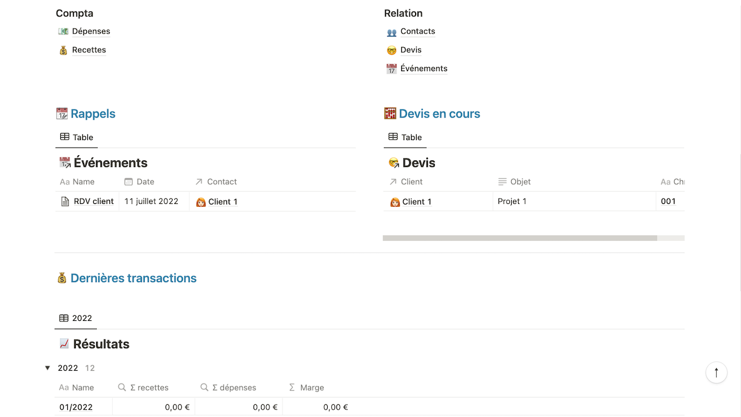Click the calendar icon beside Événements link
The width and height of the screenshot is (741, 417).
pos(391,69)
